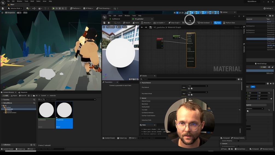
Task: Click Save All in the Content Browser
Action: coord(22,95)
